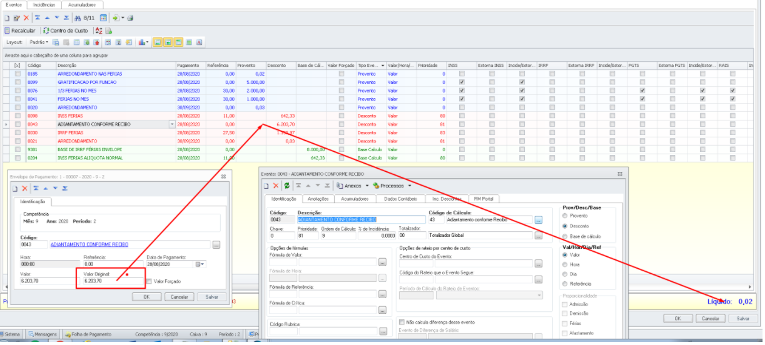The image size is (765, 345).
Task: Click the binoculars search icon
Action: tap(78, 18)
